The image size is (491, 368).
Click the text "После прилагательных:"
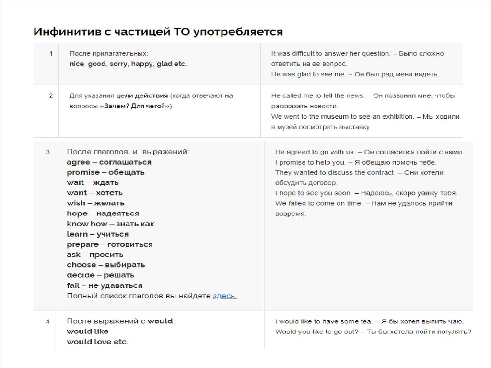pyautogui.click(x=109, y=54)
